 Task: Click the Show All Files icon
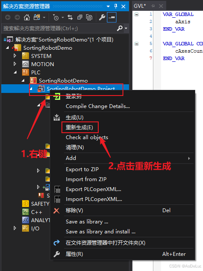pos(89,17)
